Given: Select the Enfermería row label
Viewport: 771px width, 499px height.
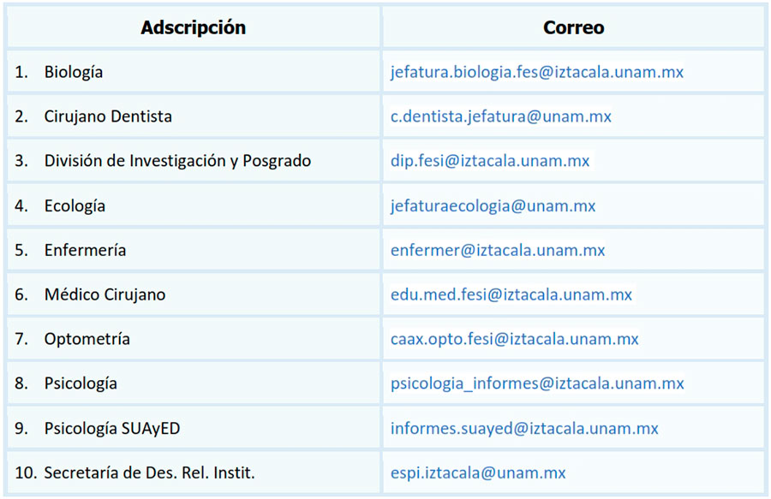Looking at the screenshot, I should [x=85, y=250].
